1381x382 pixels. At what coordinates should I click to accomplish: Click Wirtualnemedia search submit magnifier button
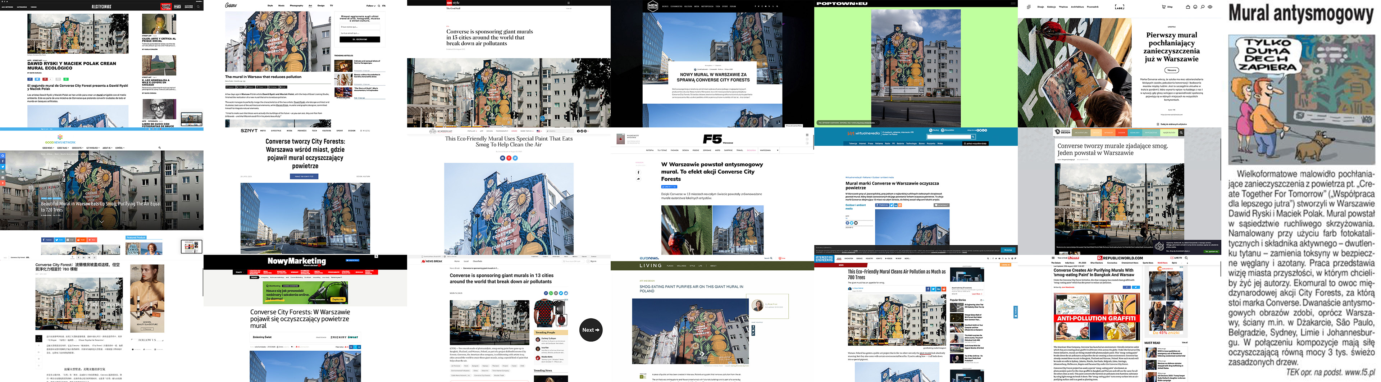point(973,137)
